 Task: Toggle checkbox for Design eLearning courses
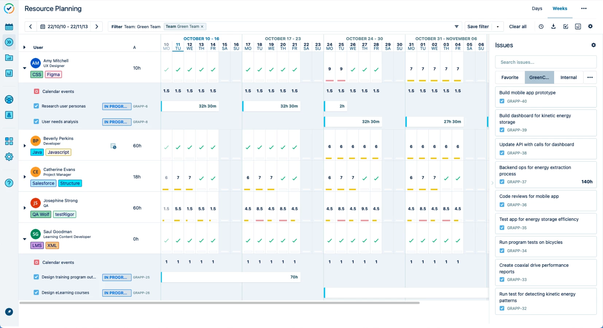pyautogui.click(x=36, y=292)
